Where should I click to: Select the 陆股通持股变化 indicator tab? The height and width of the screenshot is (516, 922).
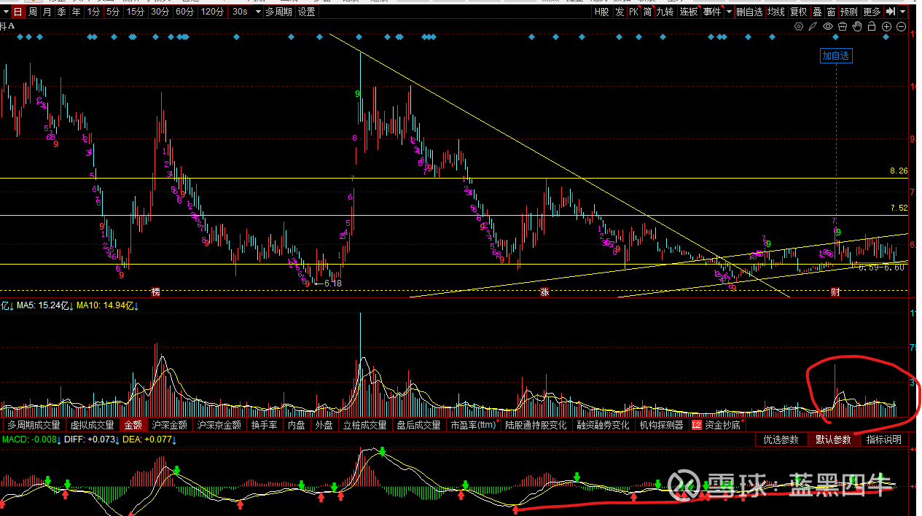click(x=536, y=425)
